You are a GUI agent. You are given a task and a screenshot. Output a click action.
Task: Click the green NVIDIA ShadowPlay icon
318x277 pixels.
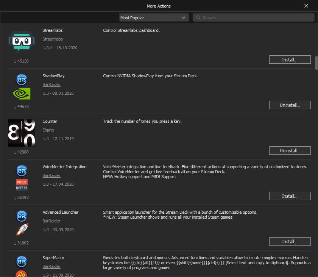22,94
